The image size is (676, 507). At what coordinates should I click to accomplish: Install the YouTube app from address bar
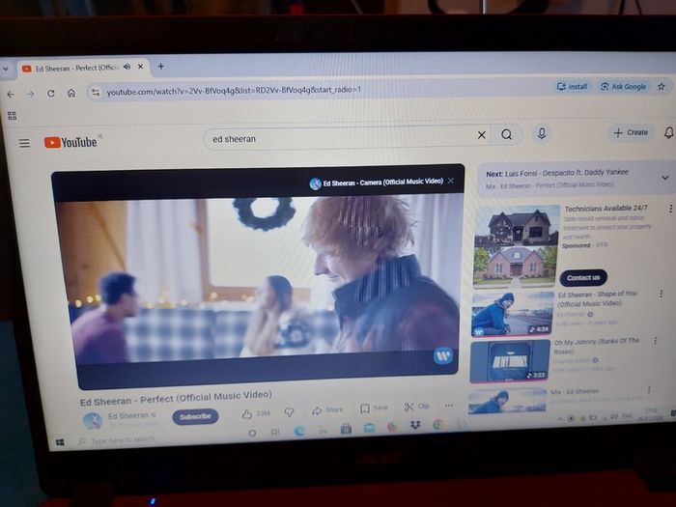pyautogui.click(x=572, y=87)
